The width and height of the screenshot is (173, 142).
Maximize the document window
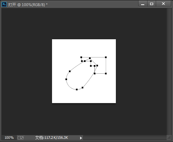click(152, 4)
